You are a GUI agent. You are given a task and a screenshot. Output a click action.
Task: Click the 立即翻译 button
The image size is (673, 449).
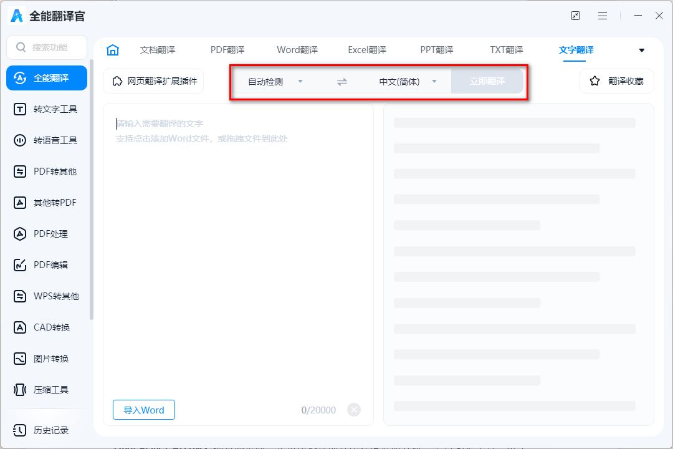[x=488, y=81]
